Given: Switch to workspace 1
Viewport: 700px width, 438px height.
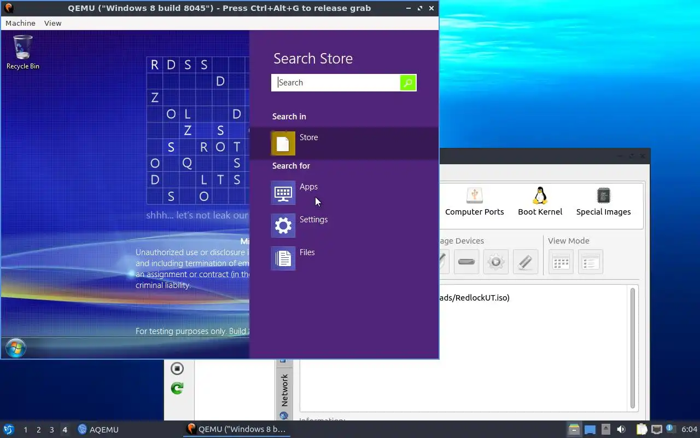Looking at the screenshot, I should (x=25, y=430).
